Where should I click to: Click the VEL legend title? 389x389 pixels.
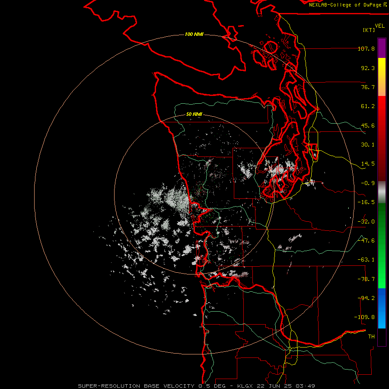tap(379, 26)
